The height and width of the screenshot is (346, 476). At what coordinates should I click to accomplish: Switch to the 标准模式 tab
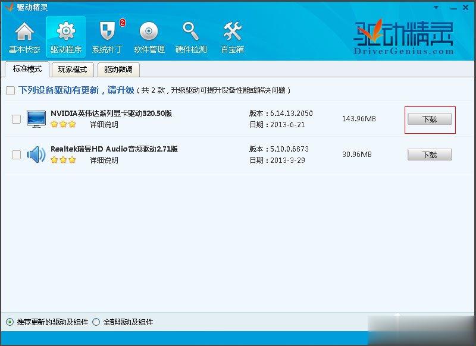[27, 69]
